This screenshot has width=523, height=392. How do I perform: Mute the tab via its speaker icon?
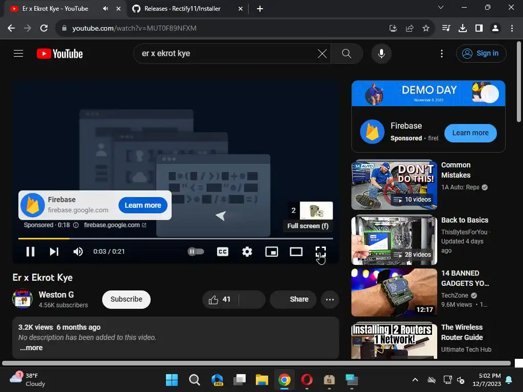click(x=105, y=9)
